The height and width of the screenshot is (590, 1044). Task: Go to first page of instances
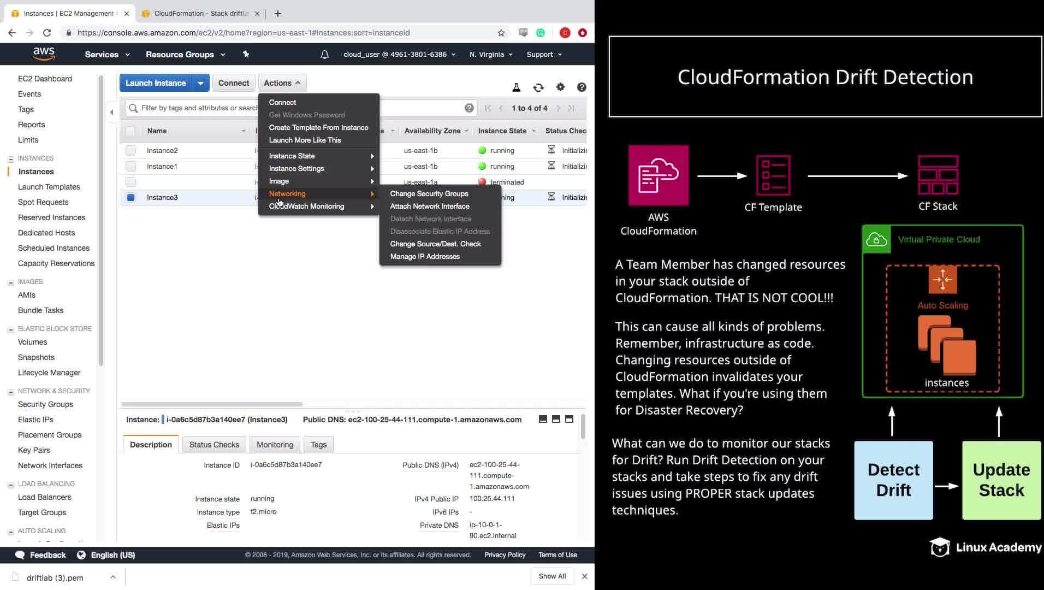point(488,108)
